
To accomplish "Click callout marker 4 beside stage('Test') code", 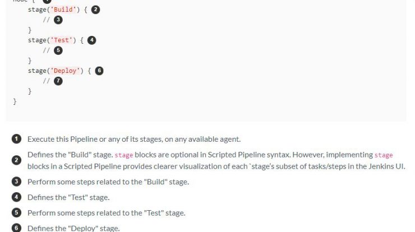I will 91,40.
